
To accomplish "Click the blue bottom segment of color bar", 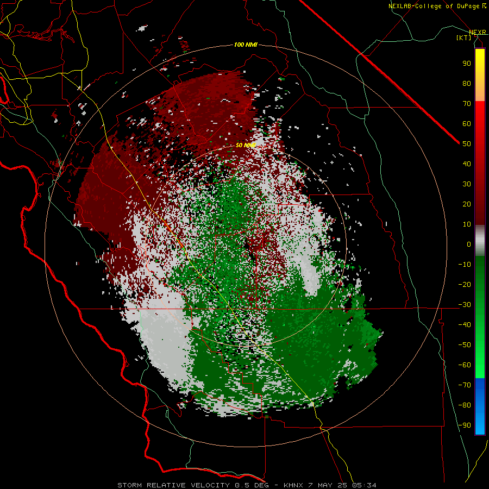I will pos(480,406).
